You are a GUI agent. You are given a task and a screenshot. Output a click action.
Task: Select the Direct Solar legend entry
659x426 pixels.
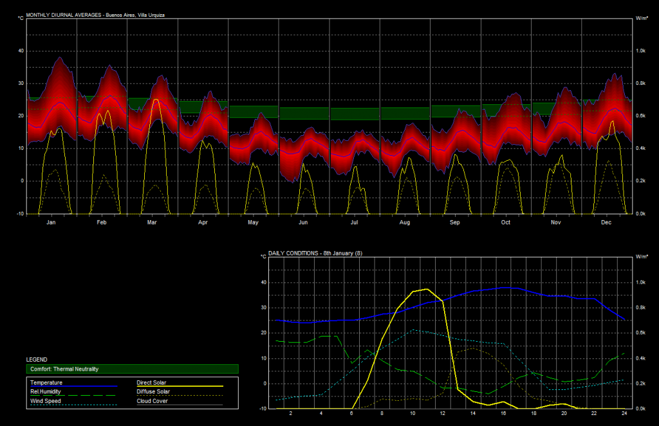[151, 383]
